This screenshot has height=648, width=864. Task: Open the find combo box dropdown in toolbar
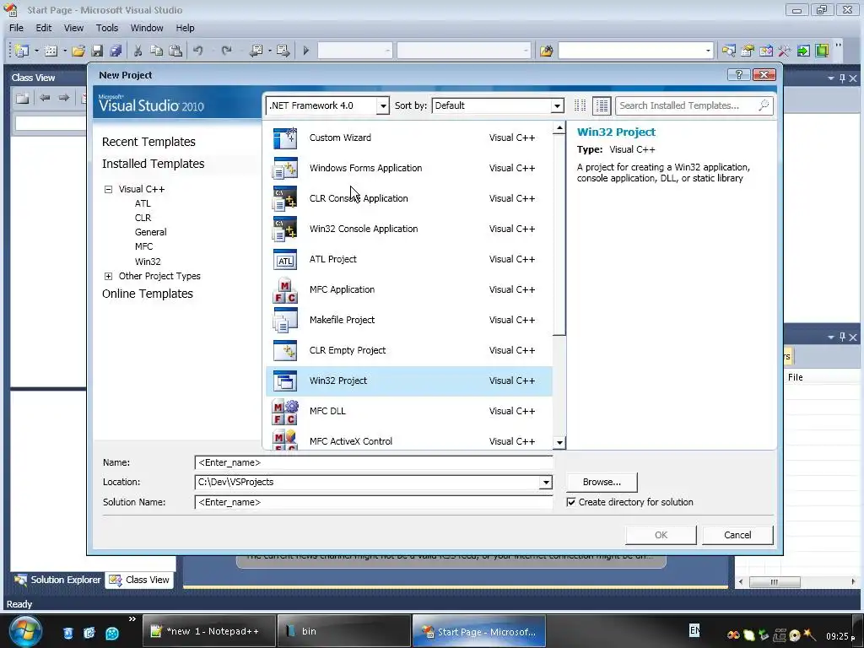pyautogui.click(x=708, y=51)
